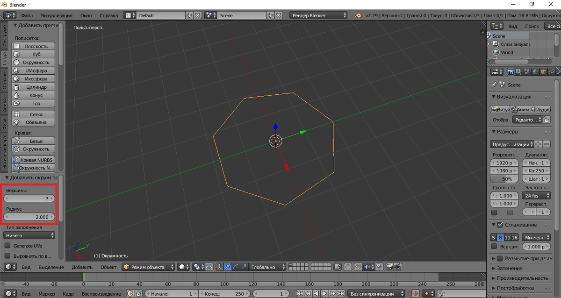The width and height of the screenshot is (561, 298).
Task: Toggle the Generate UVs checkbox
Action: (7, 246)
